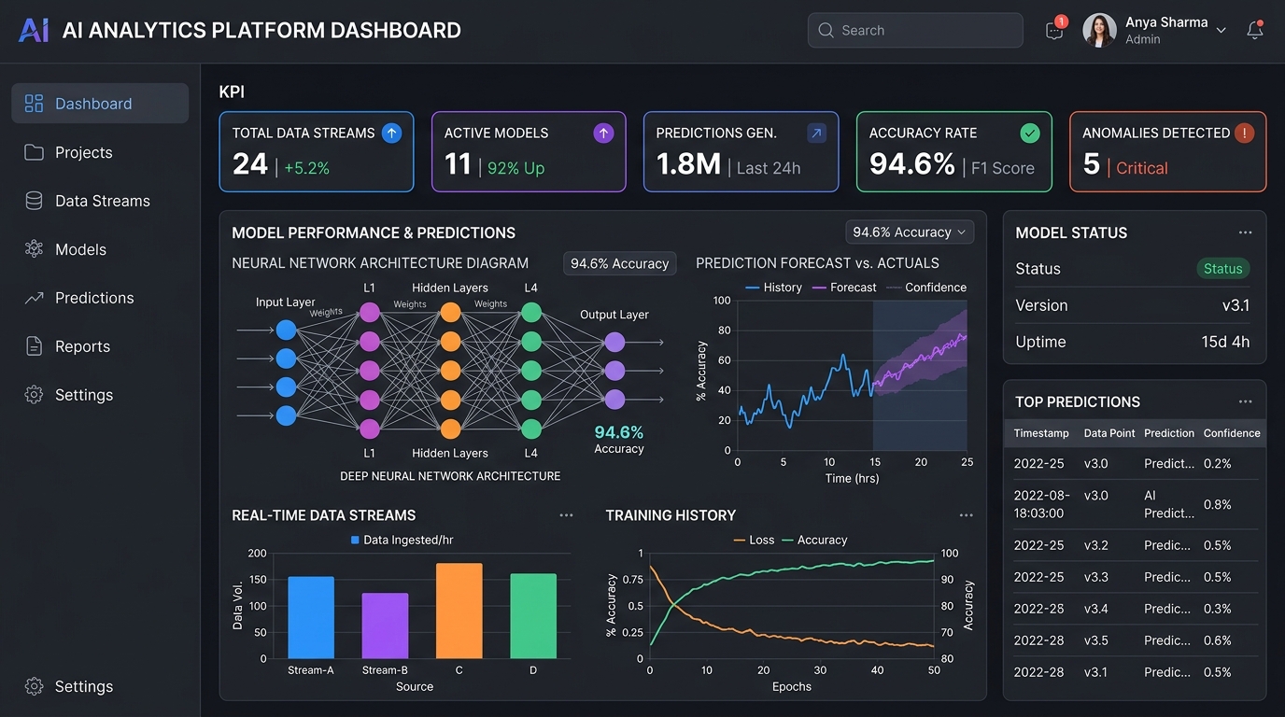Click the 2022-08- 18:03:00 timestamp cell
This screenshot has width=1285, height=717.
pos(1042,504)
